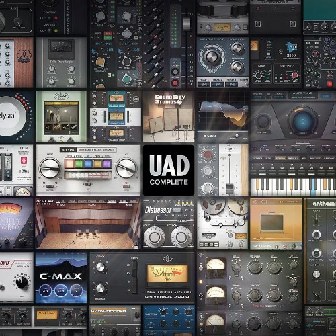Select the yellow band button on A-Type
Screen dimensions: 336x336
[x=97, y=163]
